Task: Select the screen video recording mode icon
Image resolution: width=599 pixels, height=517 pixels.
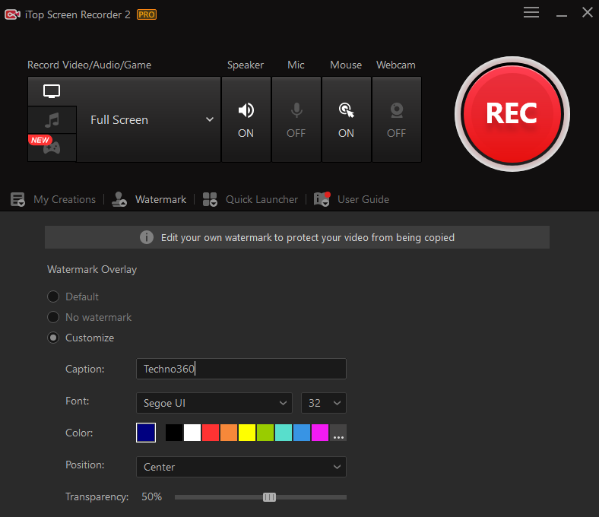Action: click(x=52, y=91)
